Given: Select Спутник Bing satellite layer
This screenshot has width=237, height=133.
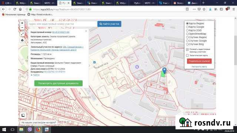Looking at the screenshot, I should coord(187,44).
